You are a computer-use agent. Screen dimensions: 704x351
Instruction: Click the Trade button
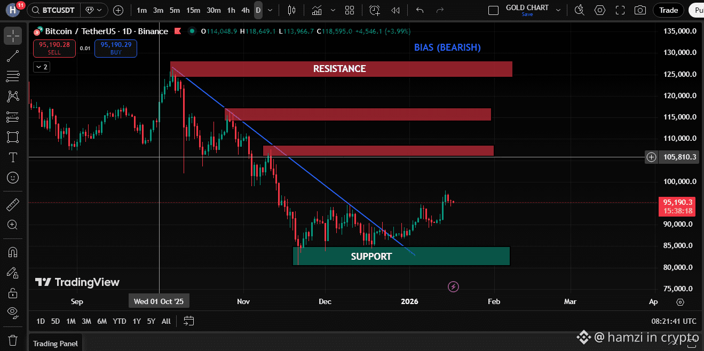click(668, 10)
